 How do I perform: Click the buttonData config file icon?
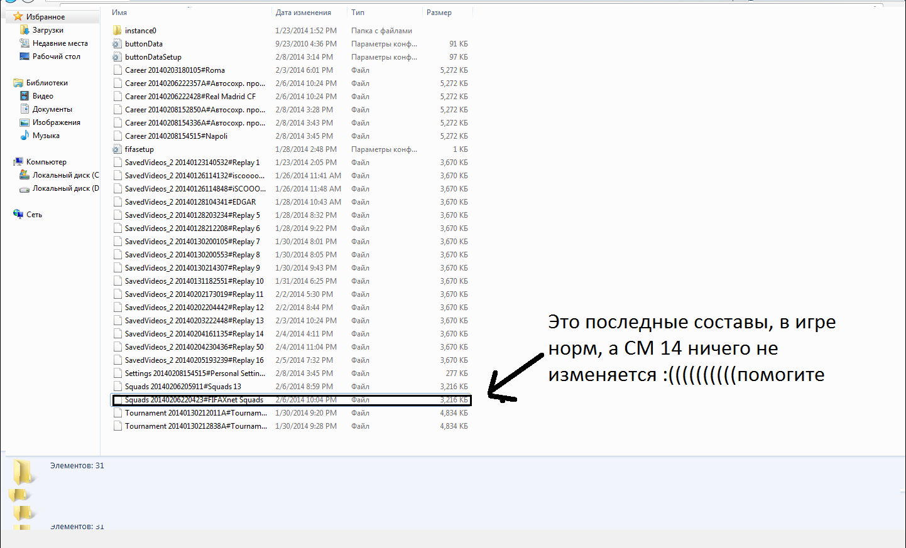pos(117,43)
